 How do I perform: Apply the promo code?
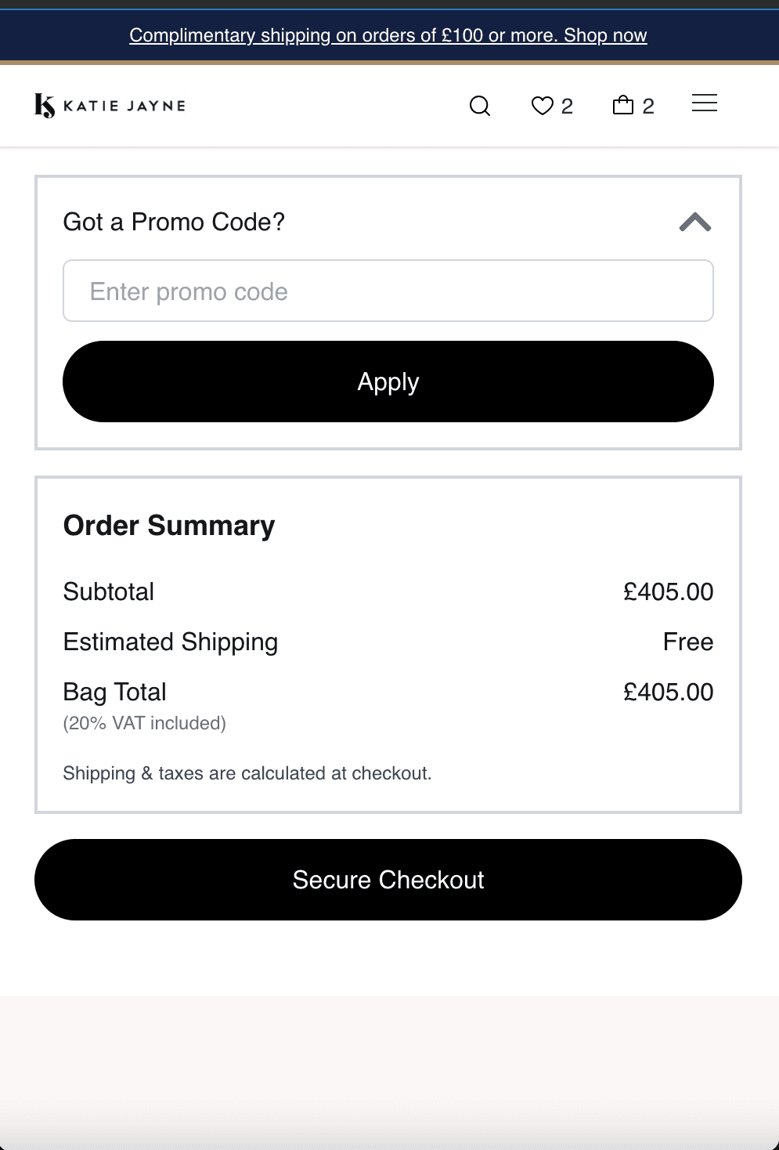pos(388,382)
